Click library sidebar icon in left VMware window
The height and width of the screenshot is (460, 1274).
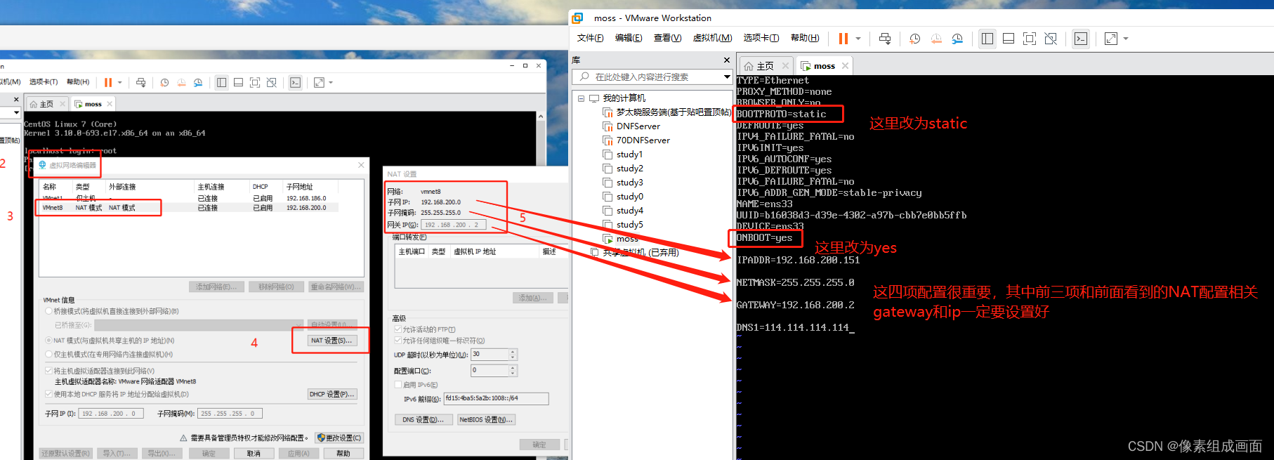click(221, 82)
